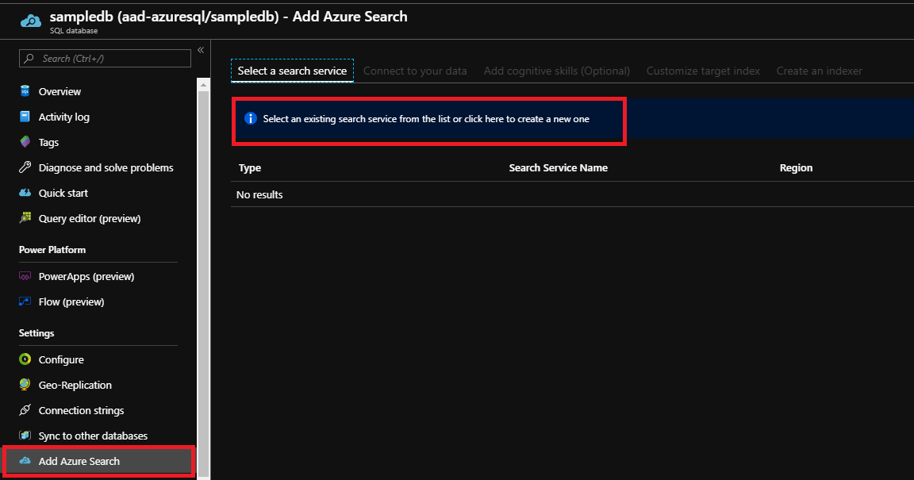The image size is (914, 480).
Task: Switch to the Select a search service tab
Action: coord(291,70)
